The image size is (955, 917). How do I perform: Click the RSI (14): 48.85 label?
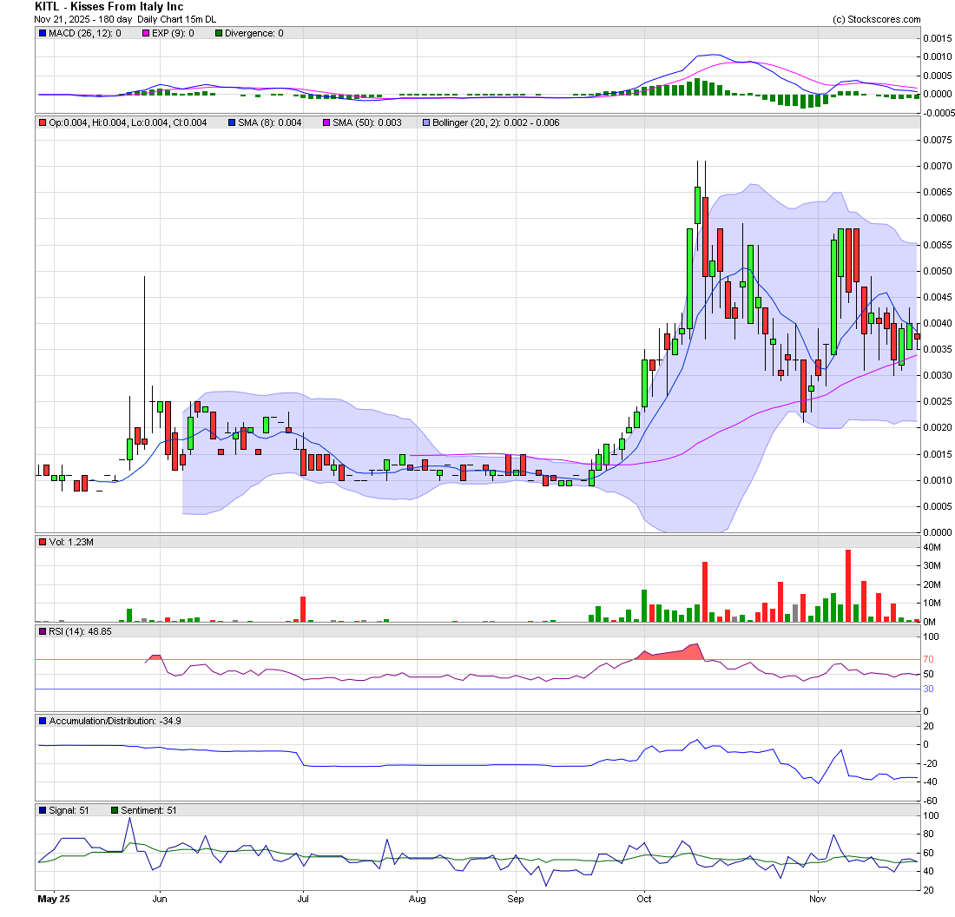(81, 632)
